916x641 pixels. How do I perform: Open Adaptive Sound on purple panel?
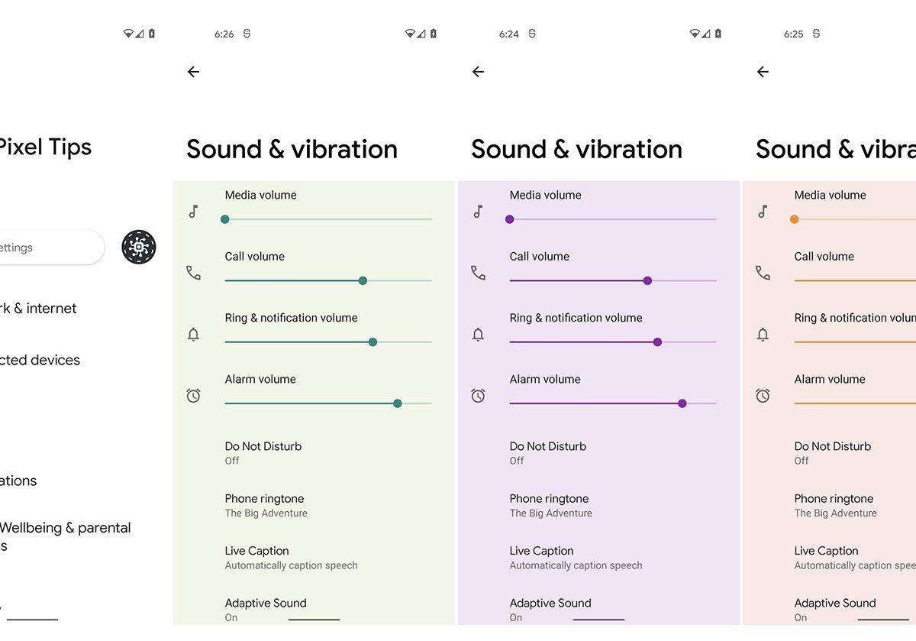coord(550,609)
